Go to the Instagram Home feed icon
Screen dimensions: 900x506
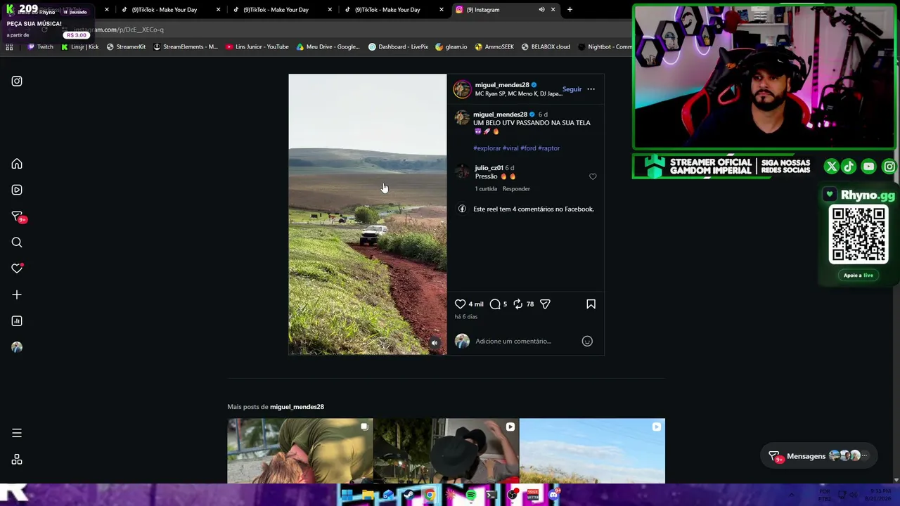pos(17,164)
